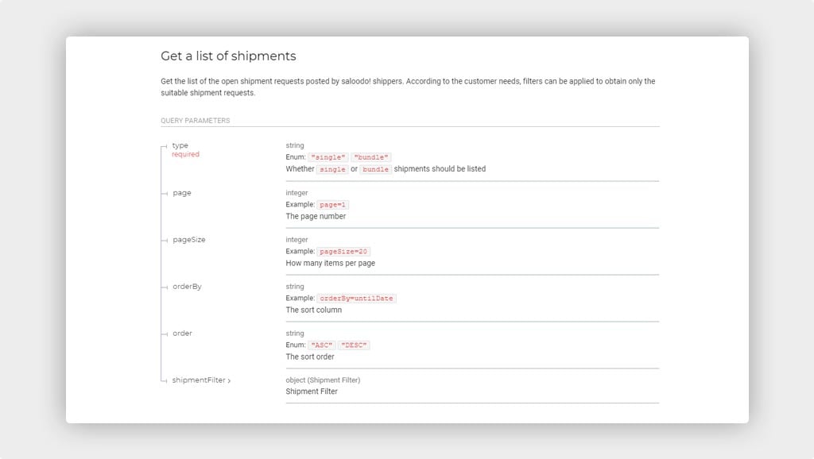814x459 pixels.
Task: Click the "single" enum value
Action: pyautogui.click(x=328, y=157)
